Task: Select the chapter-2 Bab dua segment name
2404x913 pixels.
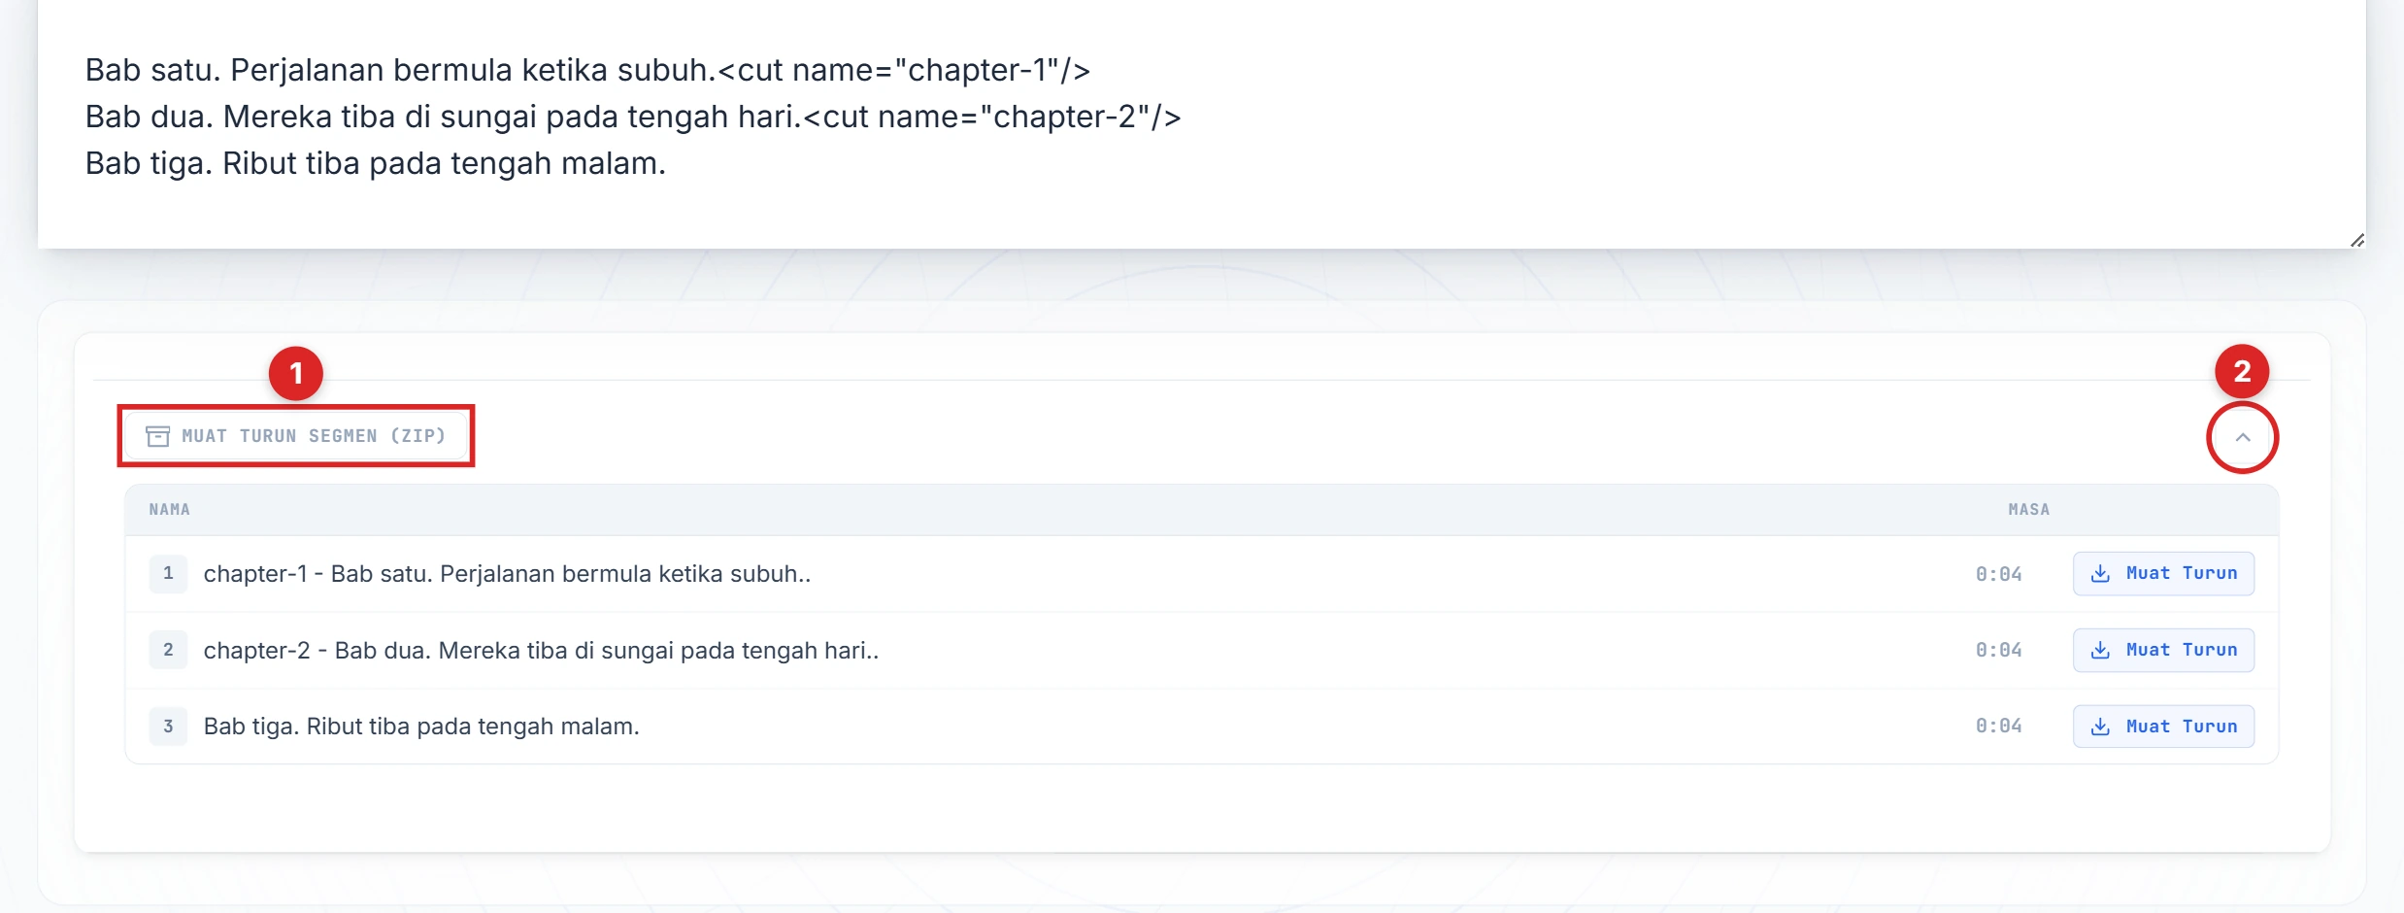Action: [x=541, y=651]
